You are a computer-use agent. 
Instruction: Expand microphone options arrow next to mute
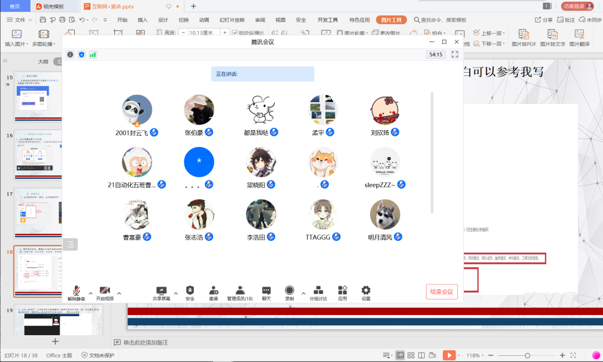(91, 293)
